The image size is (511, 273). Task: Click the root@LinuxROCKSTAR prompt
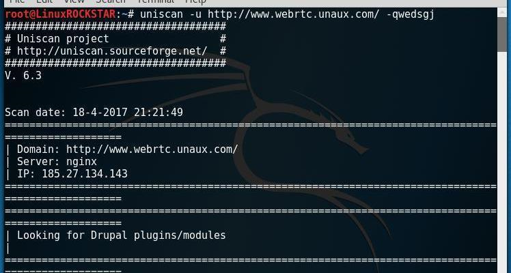60,14
